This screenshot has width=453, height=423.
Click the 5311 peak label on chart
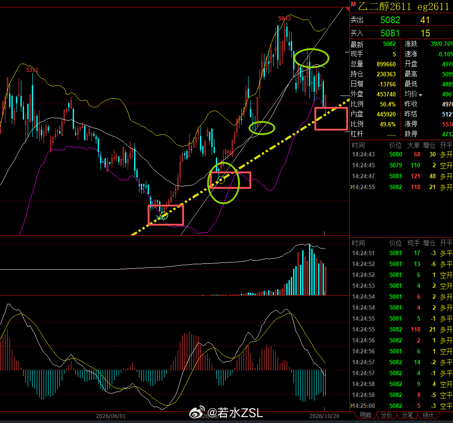tap(32, 70)
